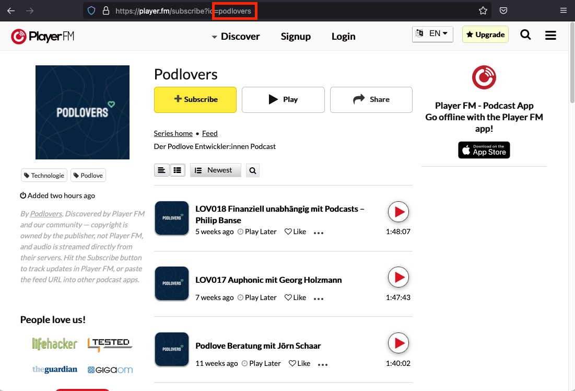Select the Technologie tag
This screenshot has height=391, width=575.
pyautogui.click(x=44, y=176)
